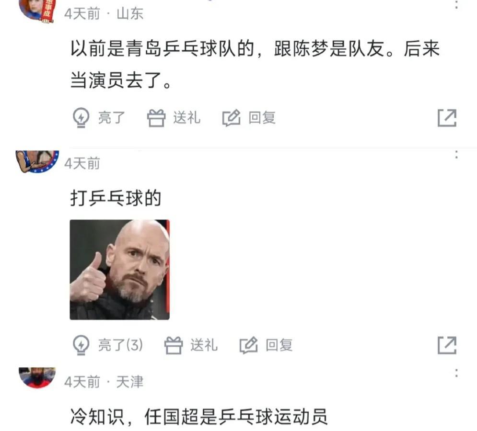
Task: Open three-dot menu on the Shandong comment
Action: (x=456, y=4)
